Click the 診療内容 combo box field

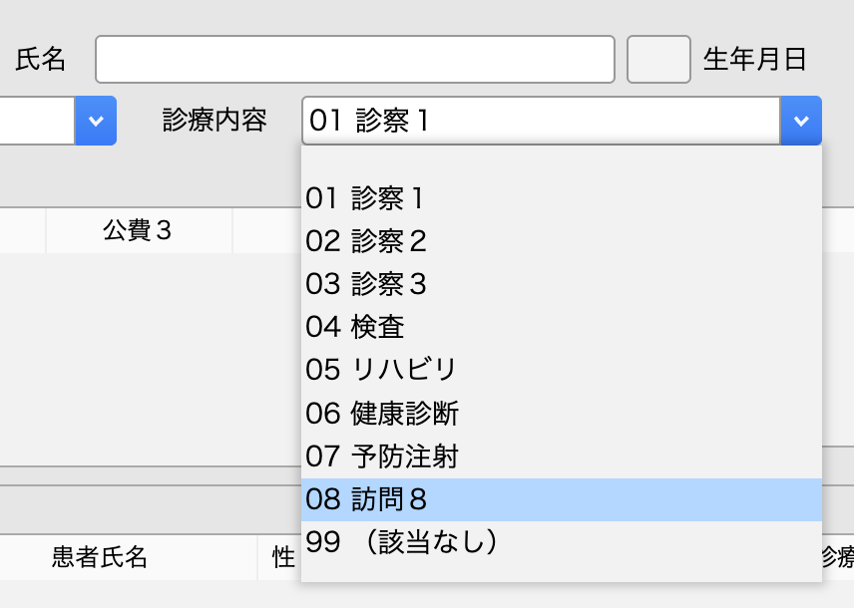(541, 121)
